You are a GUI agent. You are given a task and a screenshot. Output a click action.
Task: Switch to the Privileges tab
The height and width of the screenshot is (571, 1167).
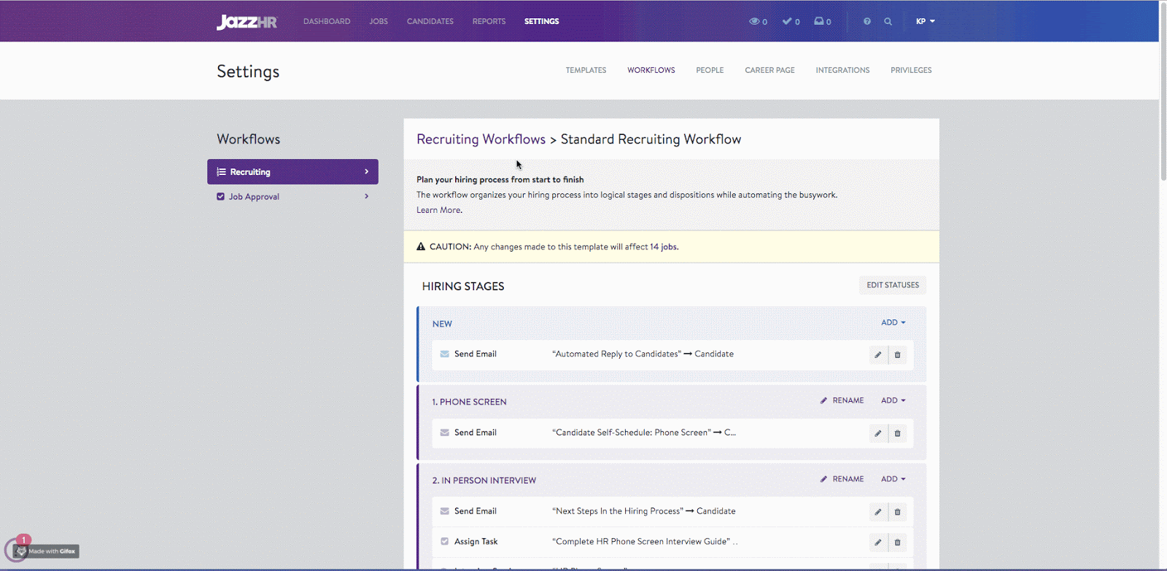911,70
